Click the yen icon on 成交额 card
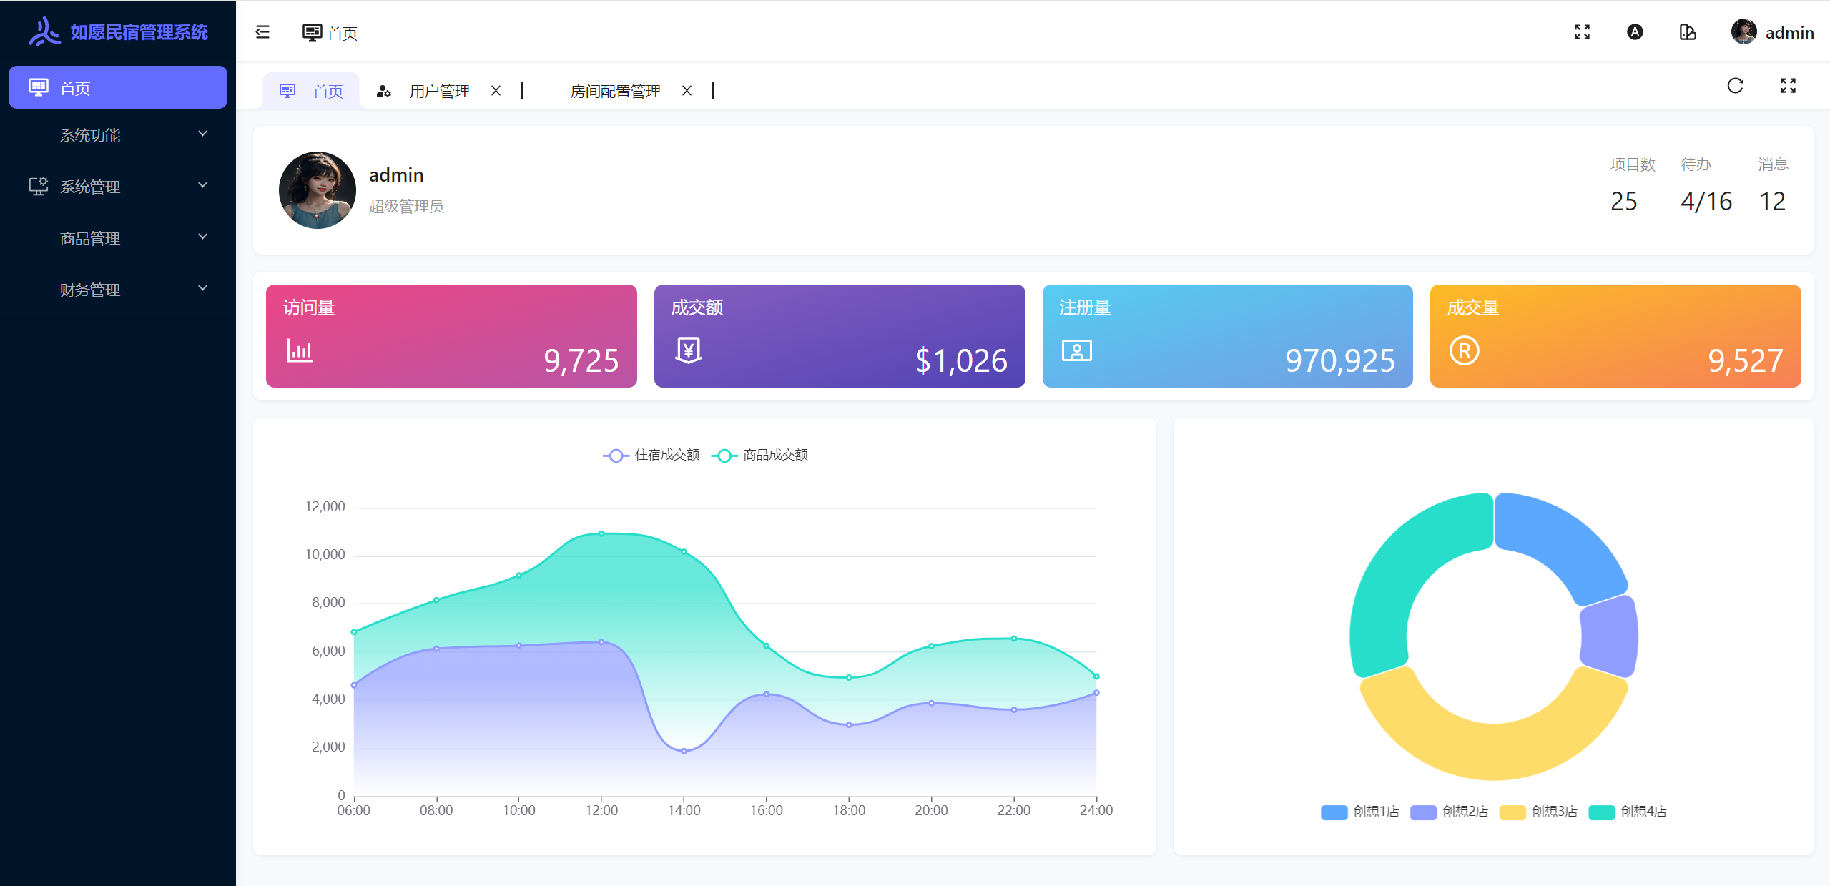 point(688,350)
